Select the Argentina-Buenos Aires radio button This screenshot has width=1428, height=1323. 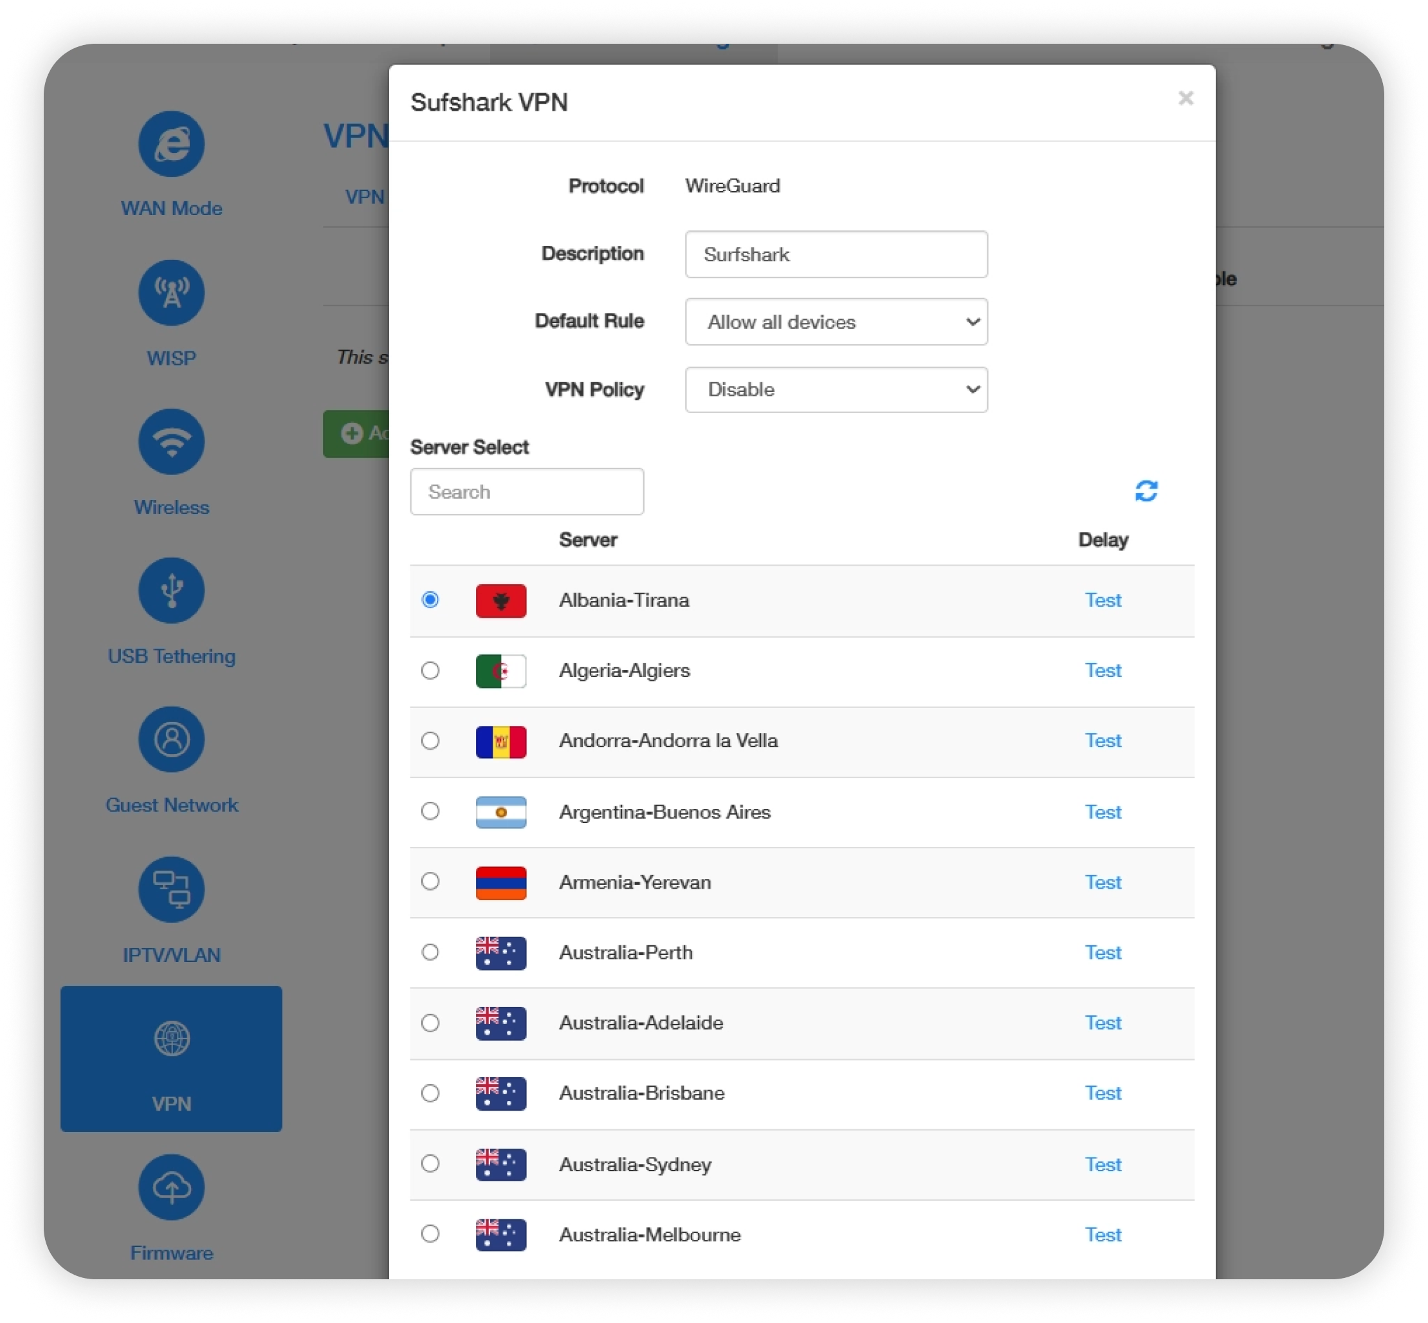(x=430, y=810)
